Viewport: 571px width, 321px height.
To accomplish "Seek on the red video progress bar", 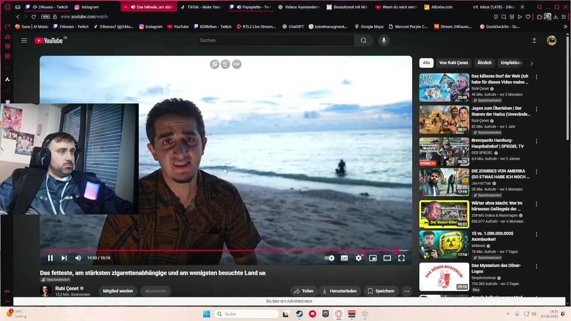I will 226,251.
